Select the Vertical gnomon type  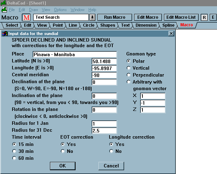click(x=129, y=68)
